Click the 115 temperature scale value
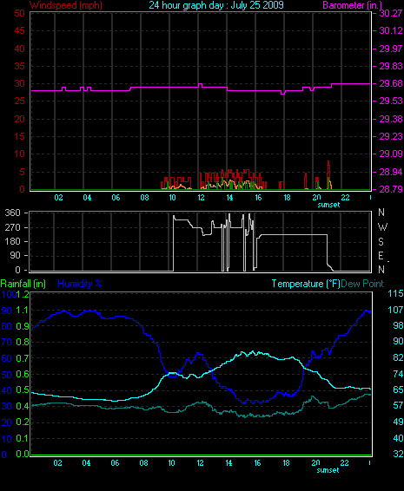This screenshot has width=404, height=491. click(x=395, y=293)
